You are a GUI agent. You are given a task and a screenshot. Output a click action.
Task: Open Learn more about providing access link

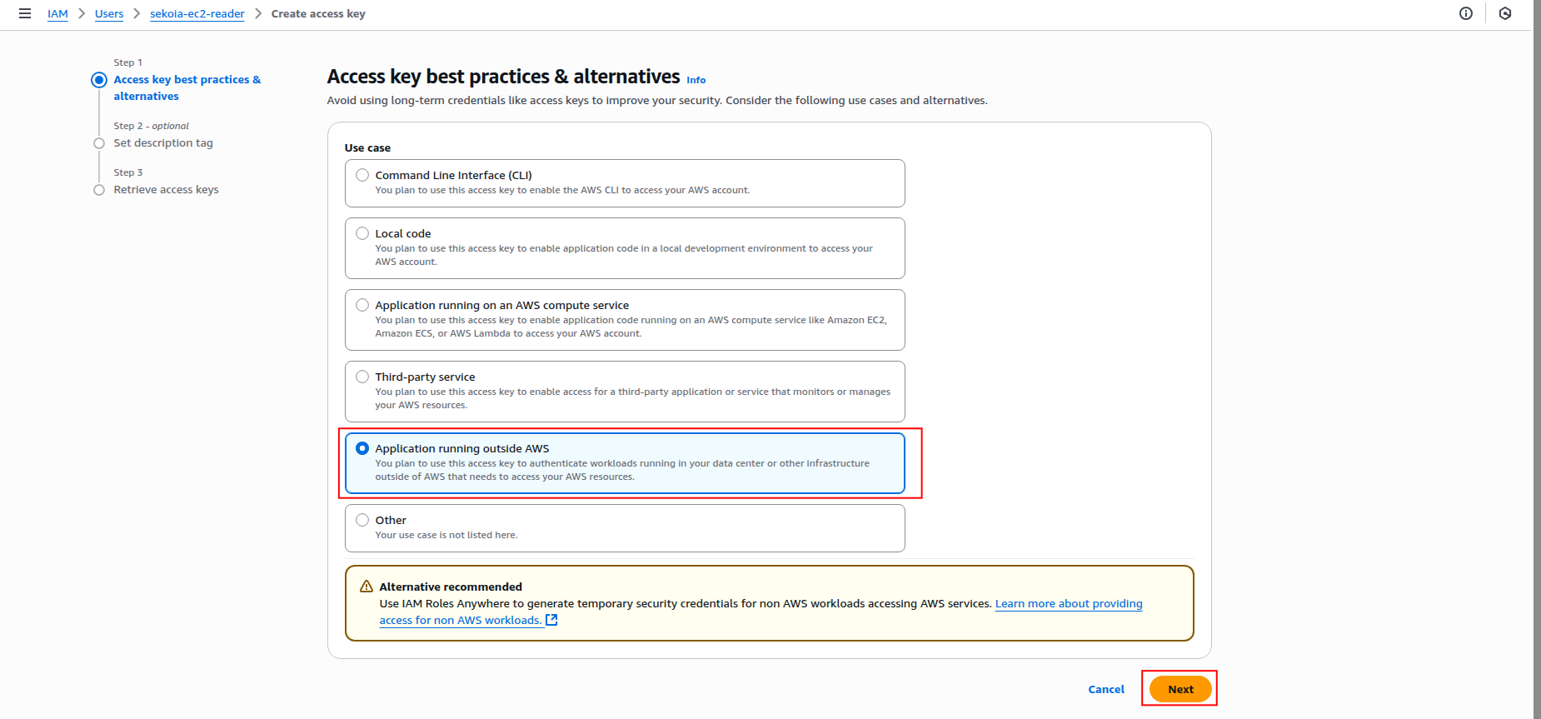[x=1068, y=604]
